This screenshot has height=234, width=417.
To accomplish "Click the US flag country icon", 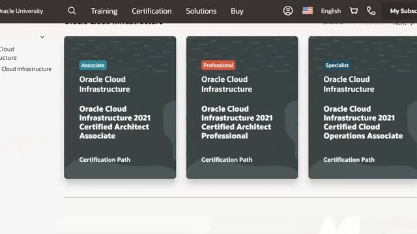I will 308,10.
